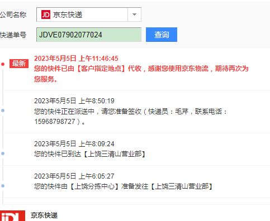Click the 正在派送中 courier message
270x221 pixels.
point(130,117)
